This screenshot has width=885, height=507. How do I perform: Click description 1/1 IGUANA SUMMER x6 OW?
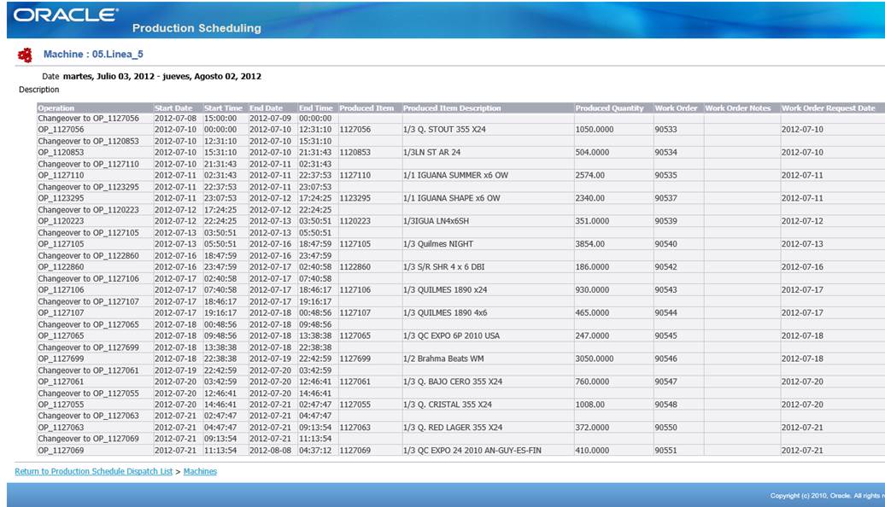455,175
